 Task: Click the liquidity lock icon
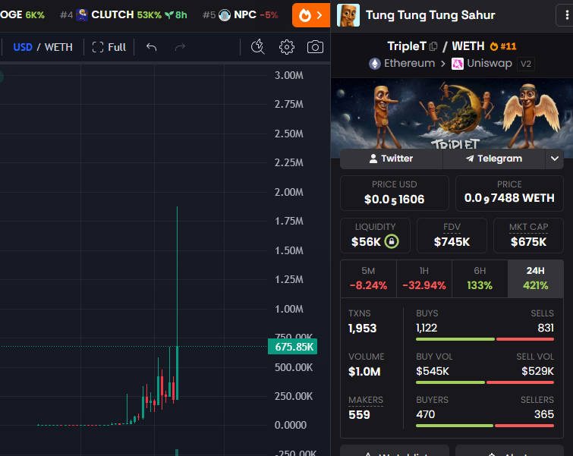click(x=392, y=241)
